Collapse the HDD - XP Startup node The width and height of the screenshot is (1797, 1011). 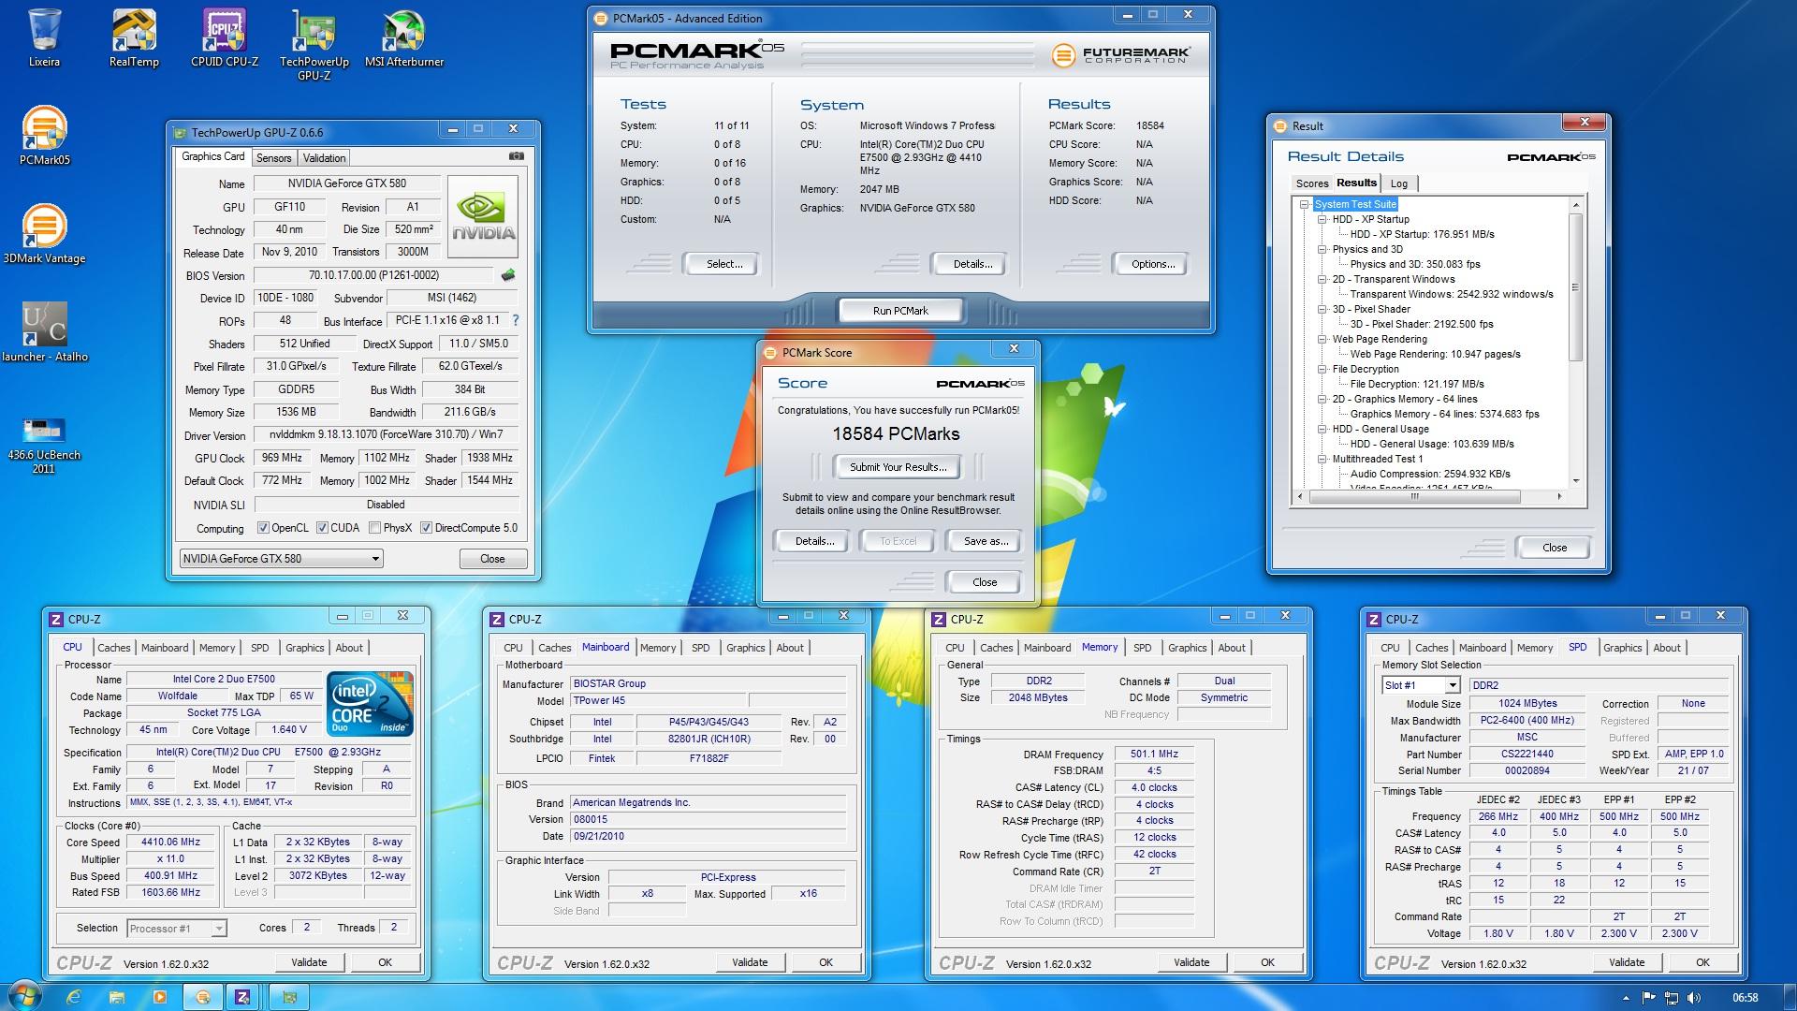tap(1322, 219)
